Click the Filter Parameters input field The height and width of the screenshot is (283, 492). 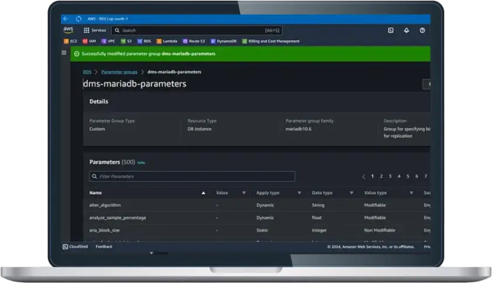tap(192, 176)
